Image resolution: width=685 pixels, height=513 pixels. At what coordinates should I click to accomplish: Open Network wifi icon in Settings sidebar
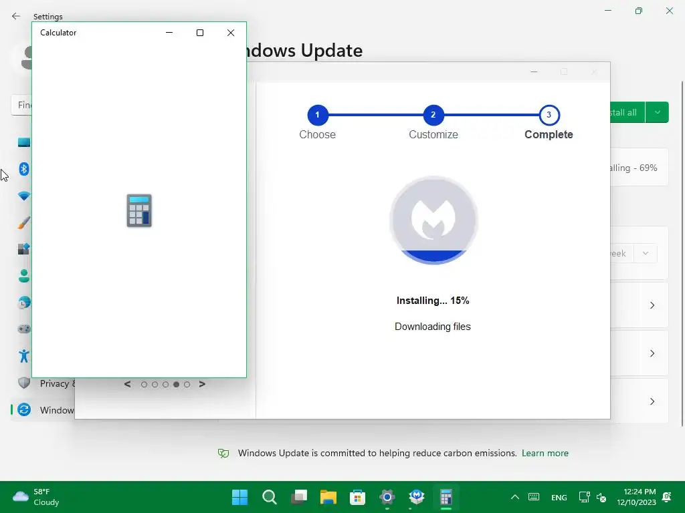coord(24,196)
